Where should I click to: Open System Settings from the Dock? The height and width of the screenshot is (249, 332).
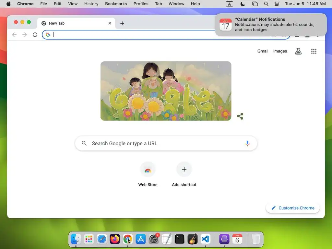pyautogui.click(x=154, y=239)
